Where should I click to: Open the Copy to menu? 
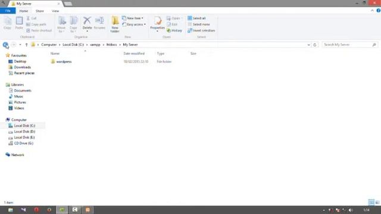click(73, 24)
